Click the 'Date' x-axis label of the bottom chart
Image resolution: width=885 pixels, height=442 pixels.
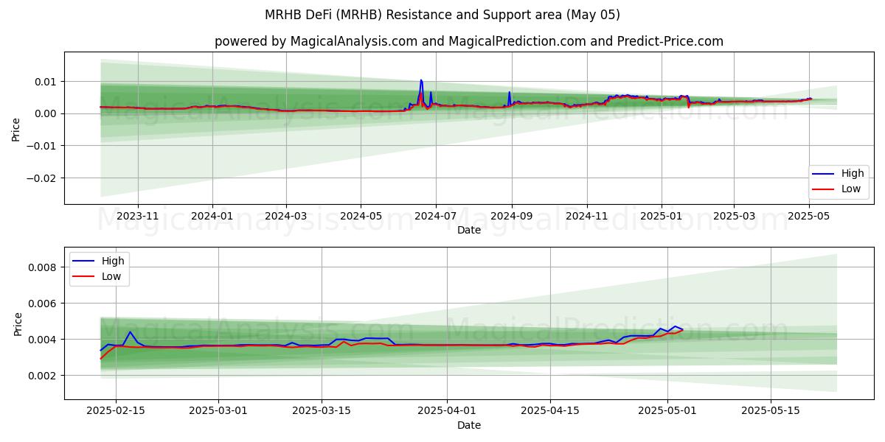click(469, 425)
